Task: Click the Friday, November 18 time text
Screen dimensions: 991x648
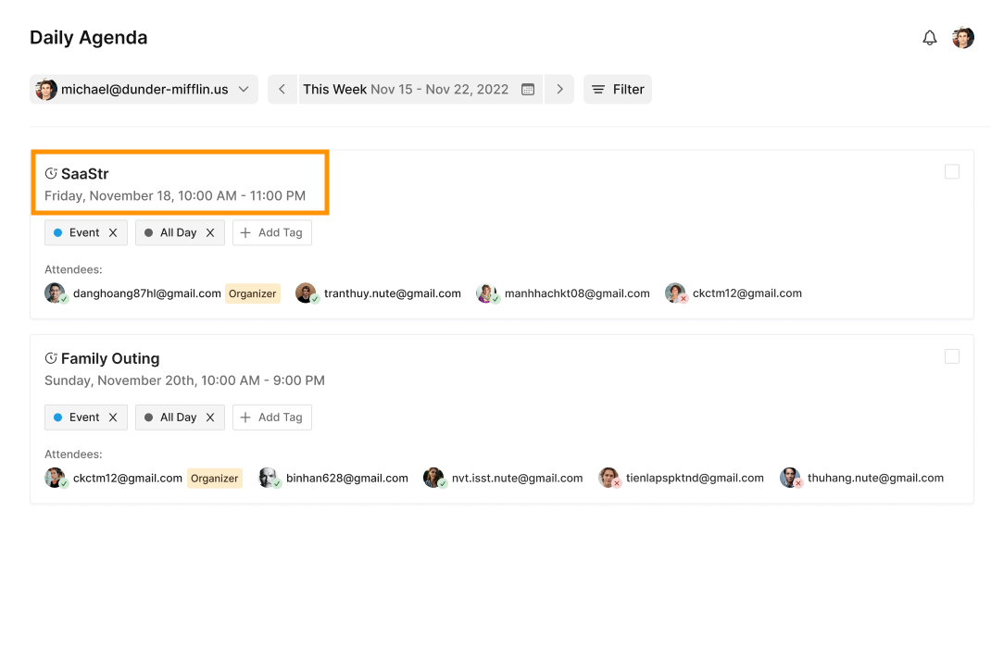Action: [175, 196]
